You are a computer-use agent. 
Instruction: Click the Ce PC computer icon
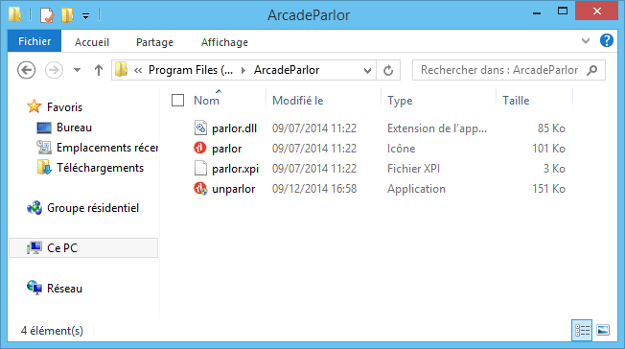click(x=35, y=247)
